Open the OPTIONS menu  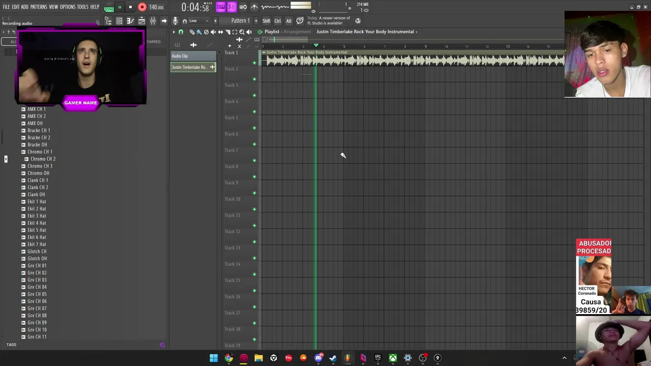(x=68, y=7)
